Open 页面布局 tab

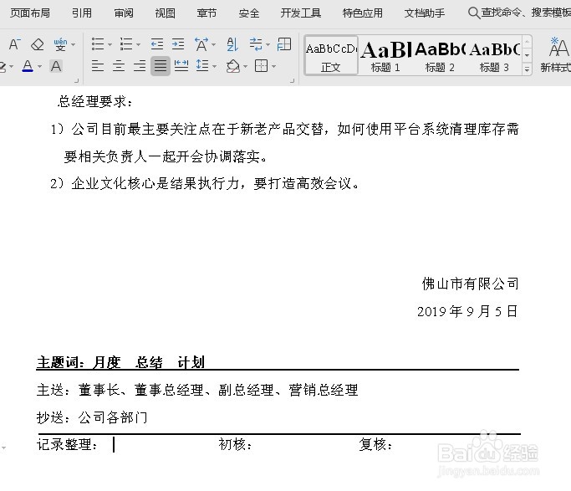[x=30, y=13]
